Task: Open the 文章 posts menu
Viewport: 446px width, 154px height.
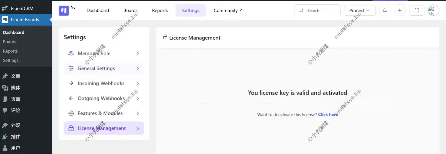Action: [x=26, y=76]
